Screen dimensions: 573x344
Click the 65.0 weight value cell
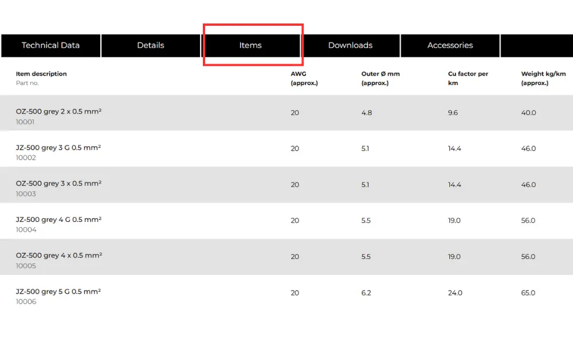pos(528,293)
